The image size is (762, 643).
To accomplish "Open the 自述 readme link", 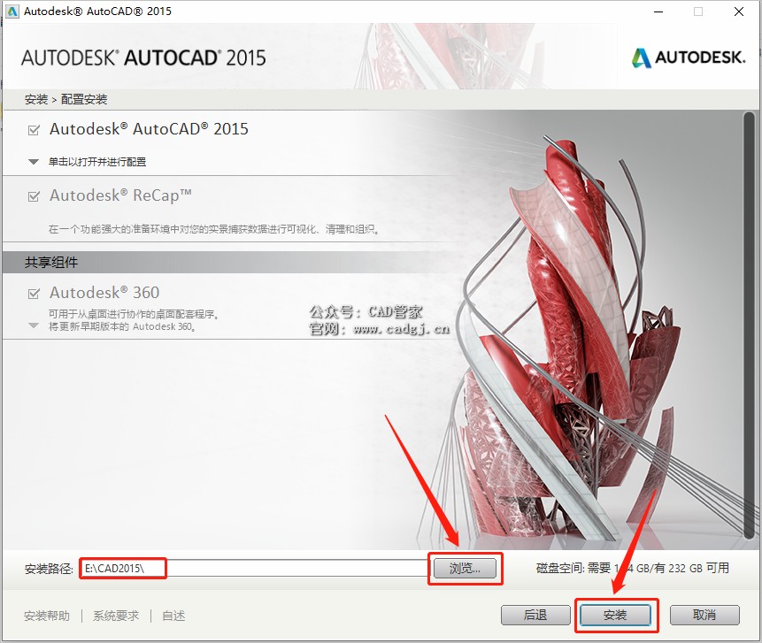I will point(173,616).
